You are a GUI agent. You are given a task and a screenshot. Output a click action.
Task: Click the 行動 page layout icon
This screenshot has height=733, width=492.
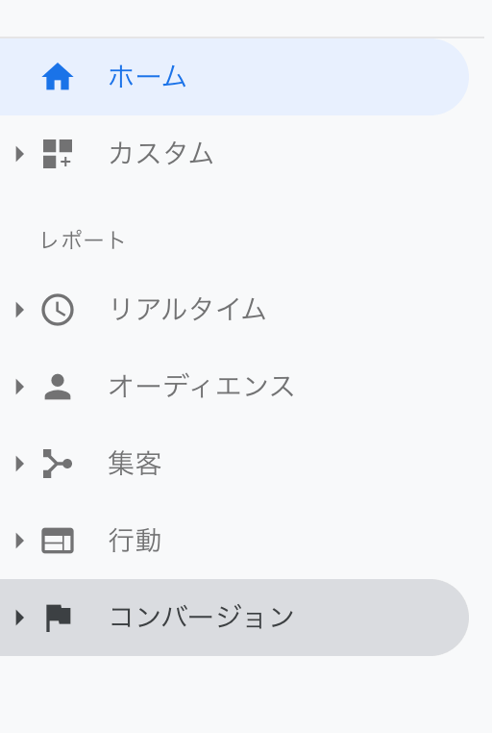point(58,541)
